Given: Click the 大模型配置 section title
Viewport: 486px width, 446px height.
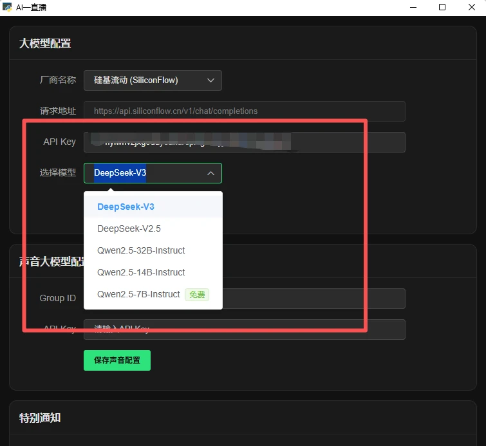Looking at the screenshot, I should 45,43.
